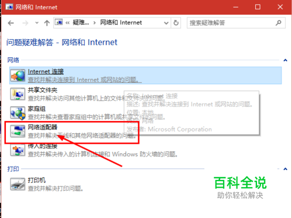The image size is (292, 218).
Task: Click the search magnifier icon
Action: coord(279,23)
